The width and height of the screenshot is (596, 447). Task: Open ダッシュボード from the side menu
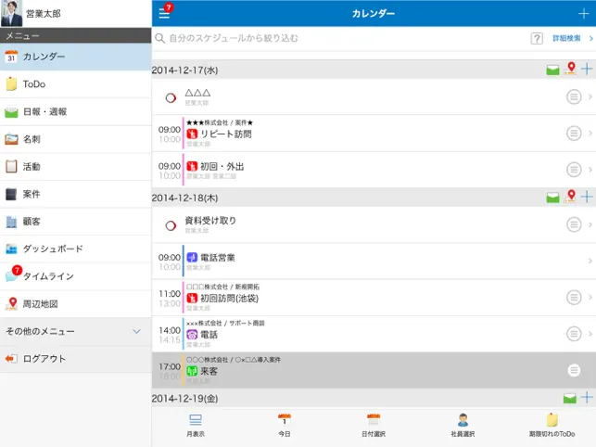(x=76, y=249)
